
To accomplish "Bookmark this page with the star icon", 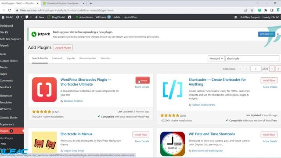I will tap(252, 10).
